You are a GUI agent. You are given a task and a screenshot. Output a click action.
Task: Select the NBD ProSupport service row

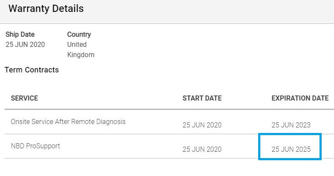(170, 147)
